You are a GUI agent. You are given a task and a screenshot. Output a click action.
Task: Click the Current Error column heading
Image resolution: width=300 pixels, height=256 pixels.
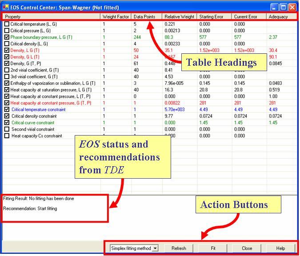[249, 17]
